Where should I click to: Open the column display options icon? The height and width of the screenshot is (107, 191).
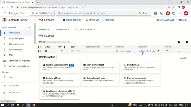[187, 42]
